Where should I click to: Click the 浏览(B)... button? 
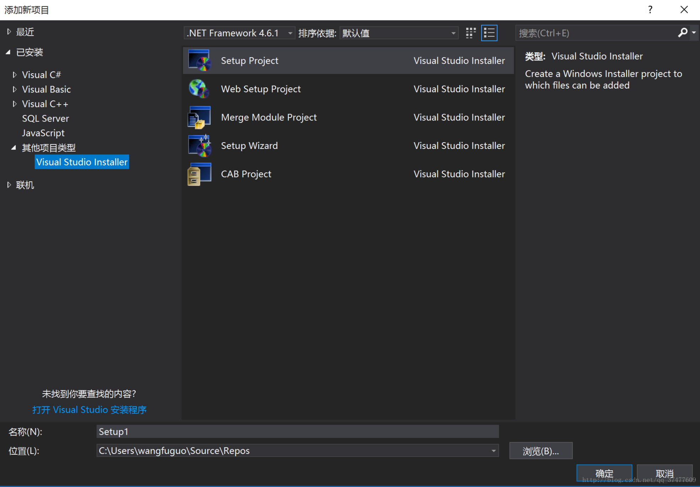coord(541,451)
